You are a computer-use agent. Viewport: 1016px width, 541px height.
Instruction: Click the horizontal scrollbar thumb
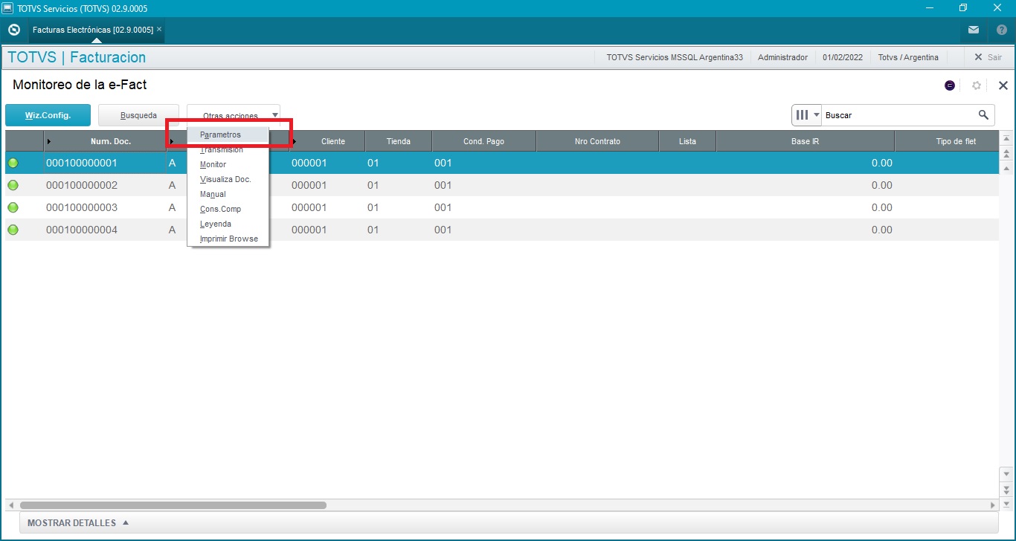click(173, 505)
